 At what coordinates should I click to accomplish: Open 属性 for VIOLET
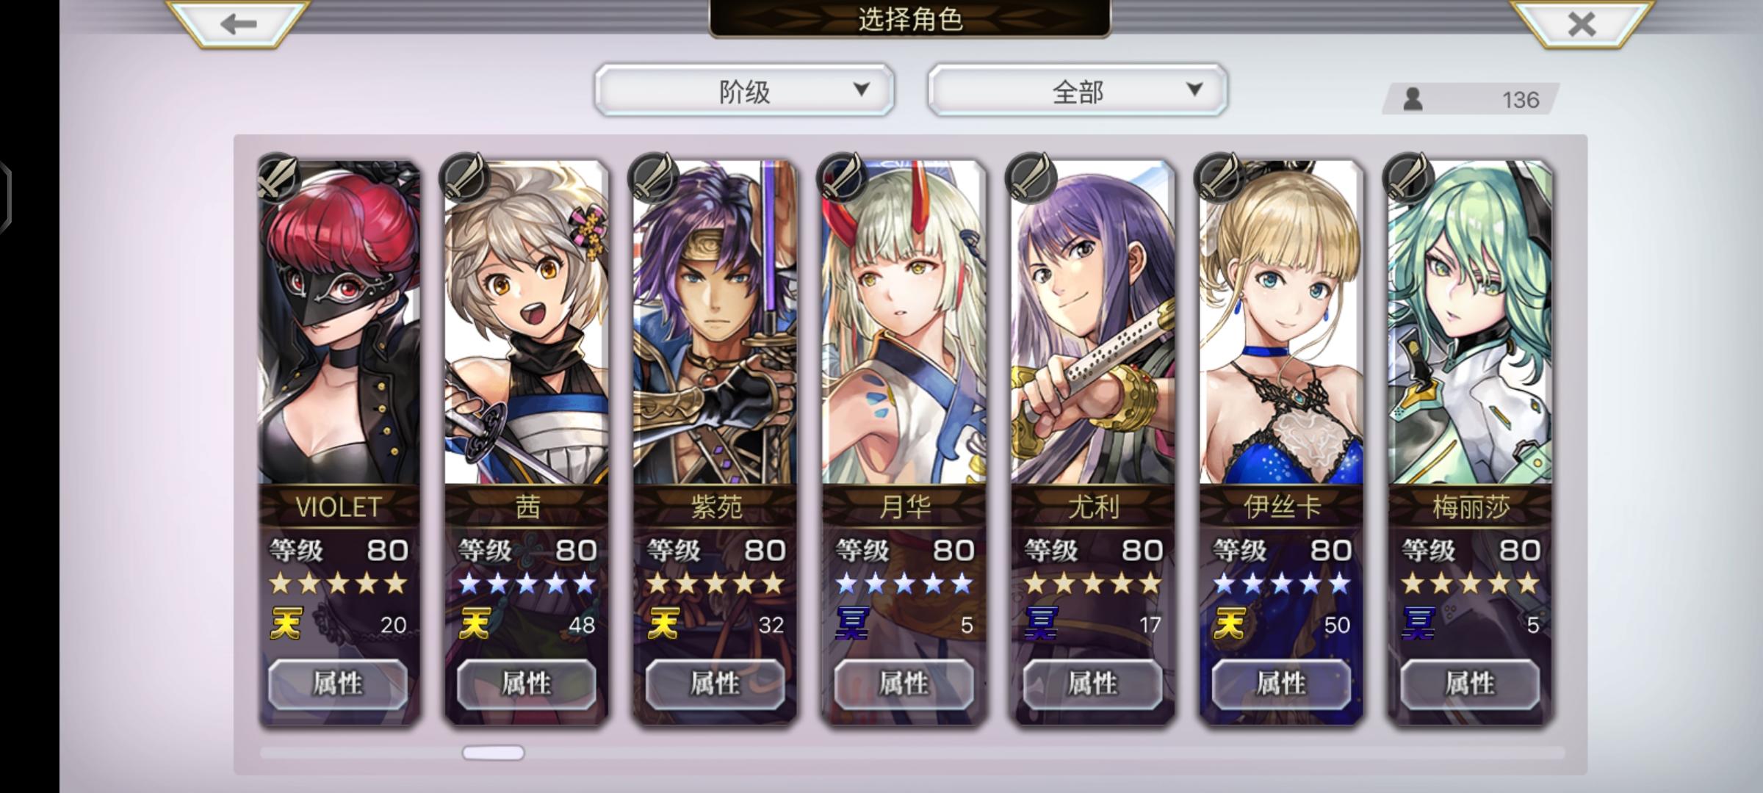coord(338,684)
